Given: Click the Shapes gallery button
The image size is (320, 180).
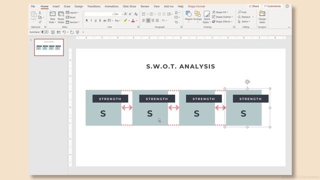Looking at the screenshot, I should [188, 16].
